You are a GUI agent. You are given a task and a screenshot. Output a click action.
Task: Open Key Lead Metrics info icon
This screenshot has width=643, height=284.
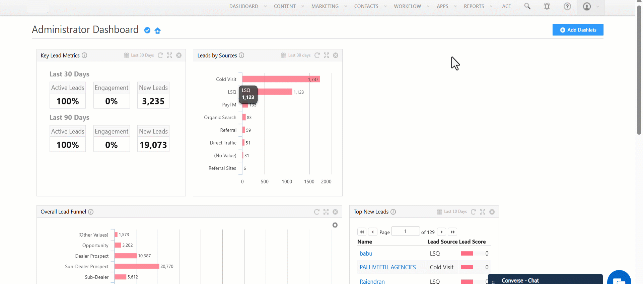point(84,55)
